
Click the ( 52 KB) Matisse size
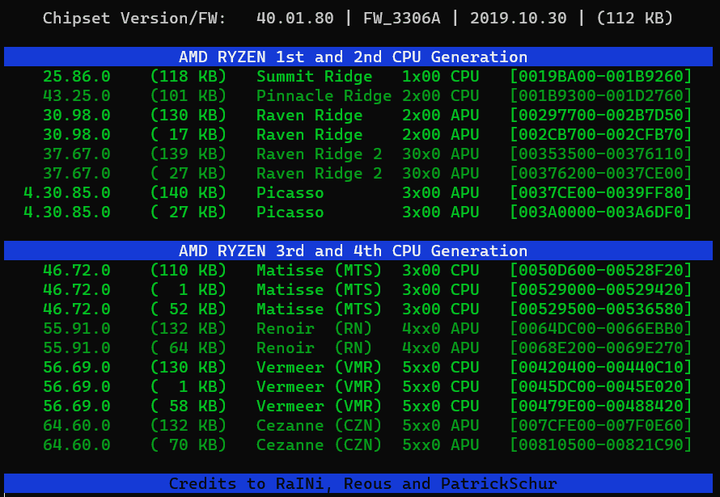[188, 309]
